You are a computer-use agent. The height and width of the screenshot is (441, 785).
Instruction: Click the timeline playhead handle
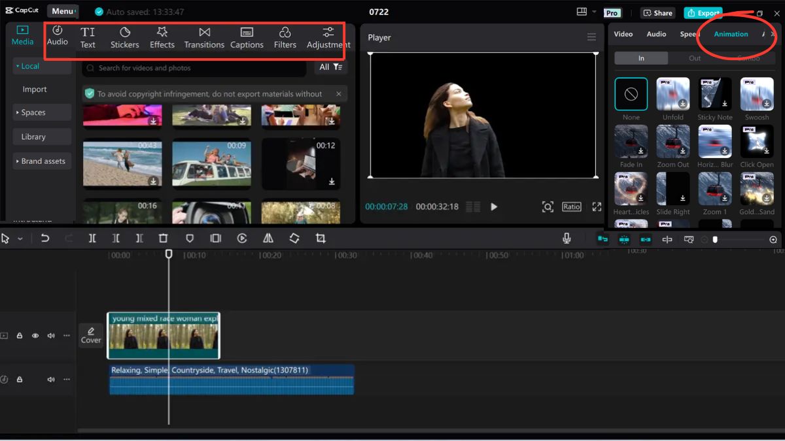[169, 253]
